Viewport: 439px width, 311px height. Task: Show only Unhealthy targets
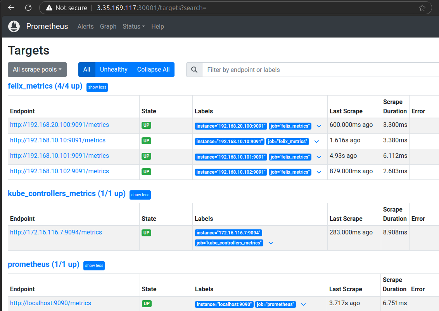(x=114, y=70)
